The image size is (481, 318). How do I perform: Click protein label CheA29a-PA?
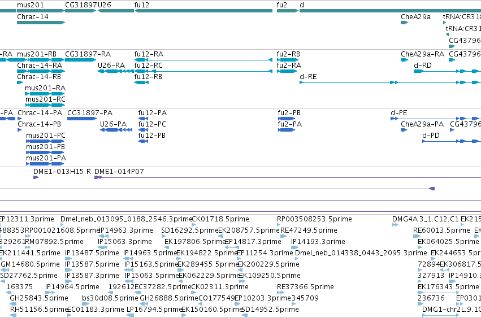coord(422,124)
